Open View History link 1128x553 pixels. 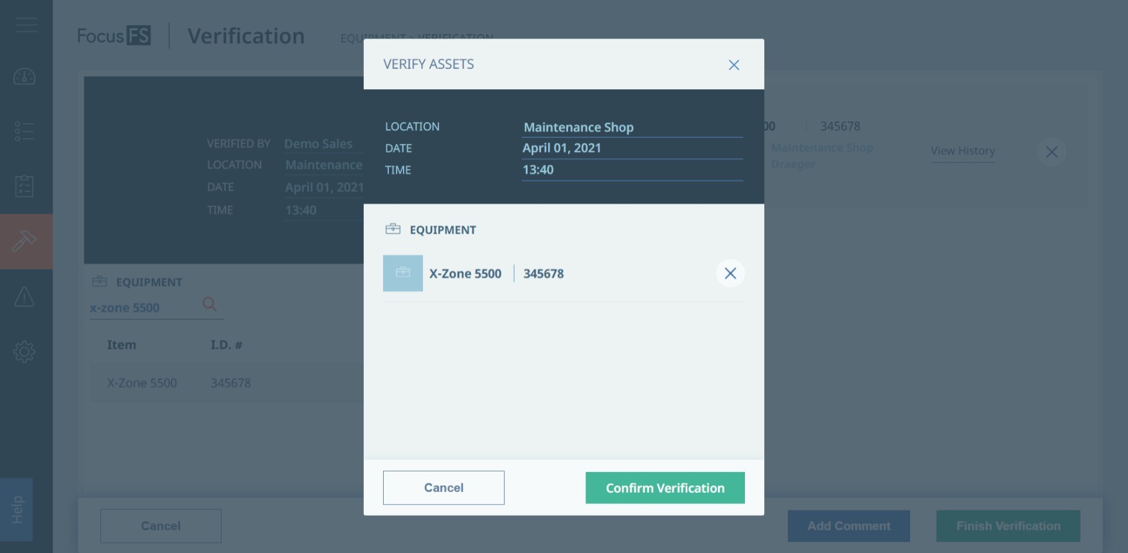963,151
